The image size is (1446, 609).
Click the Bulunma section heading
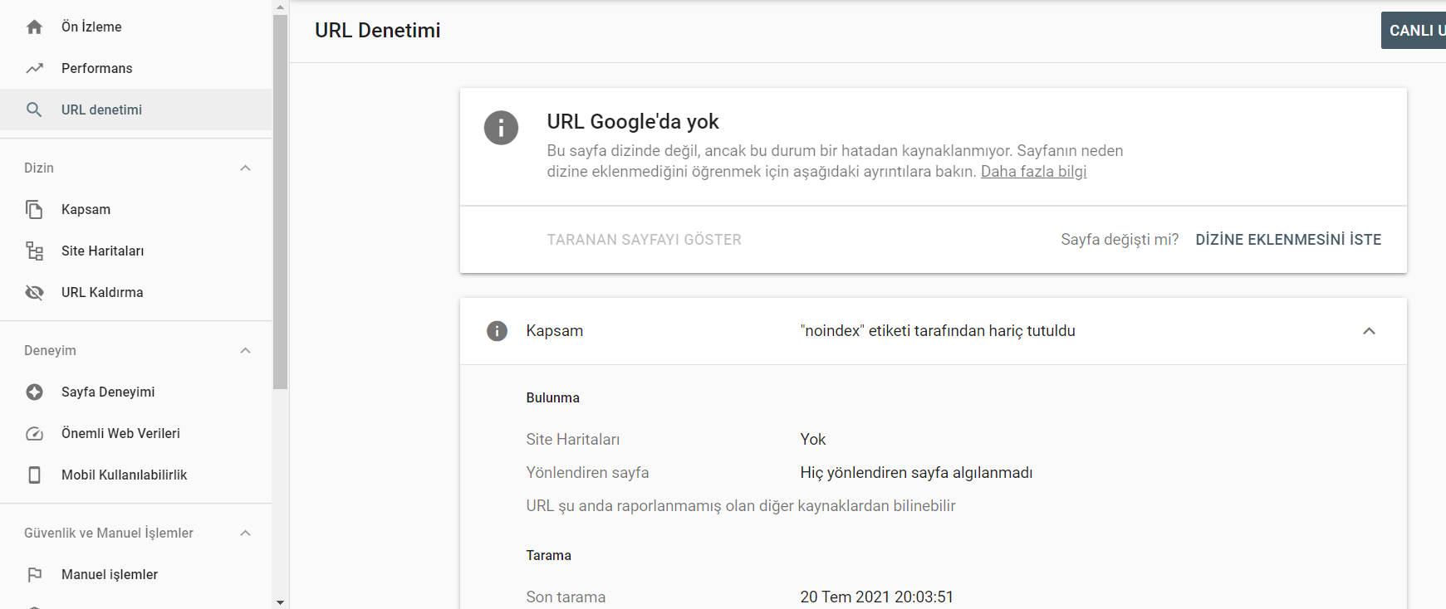pyautogui.click(x=552, y=397)
